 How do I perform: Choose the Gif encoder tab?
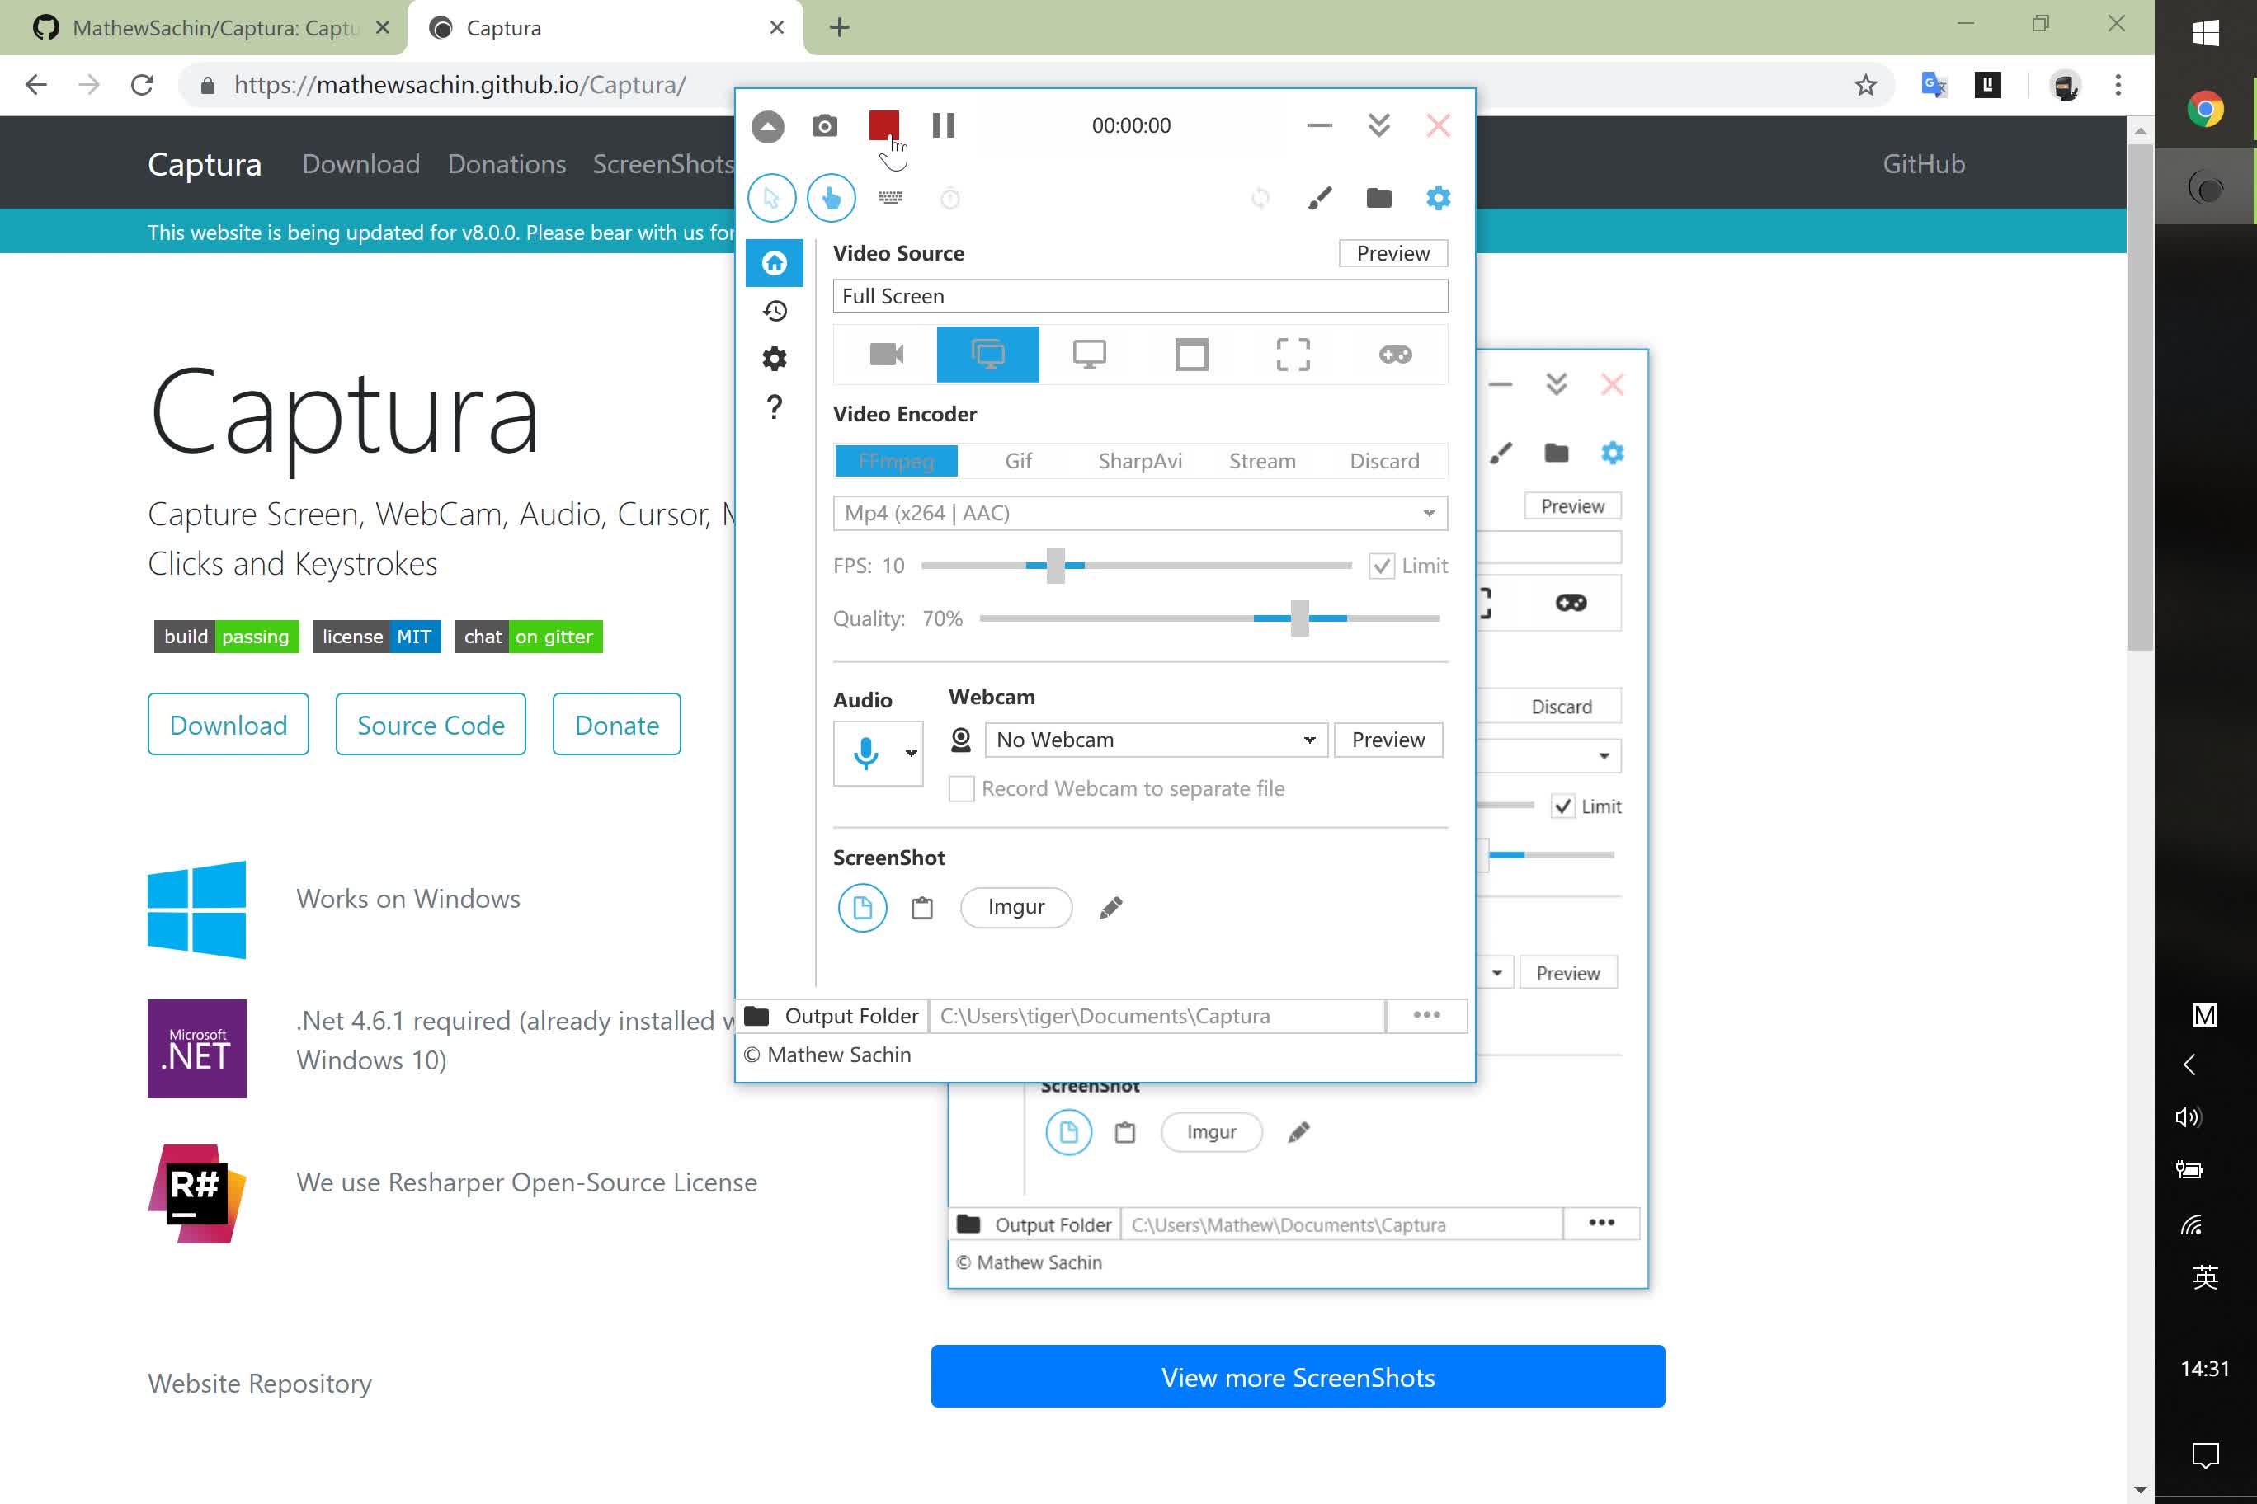(1018, 462)
